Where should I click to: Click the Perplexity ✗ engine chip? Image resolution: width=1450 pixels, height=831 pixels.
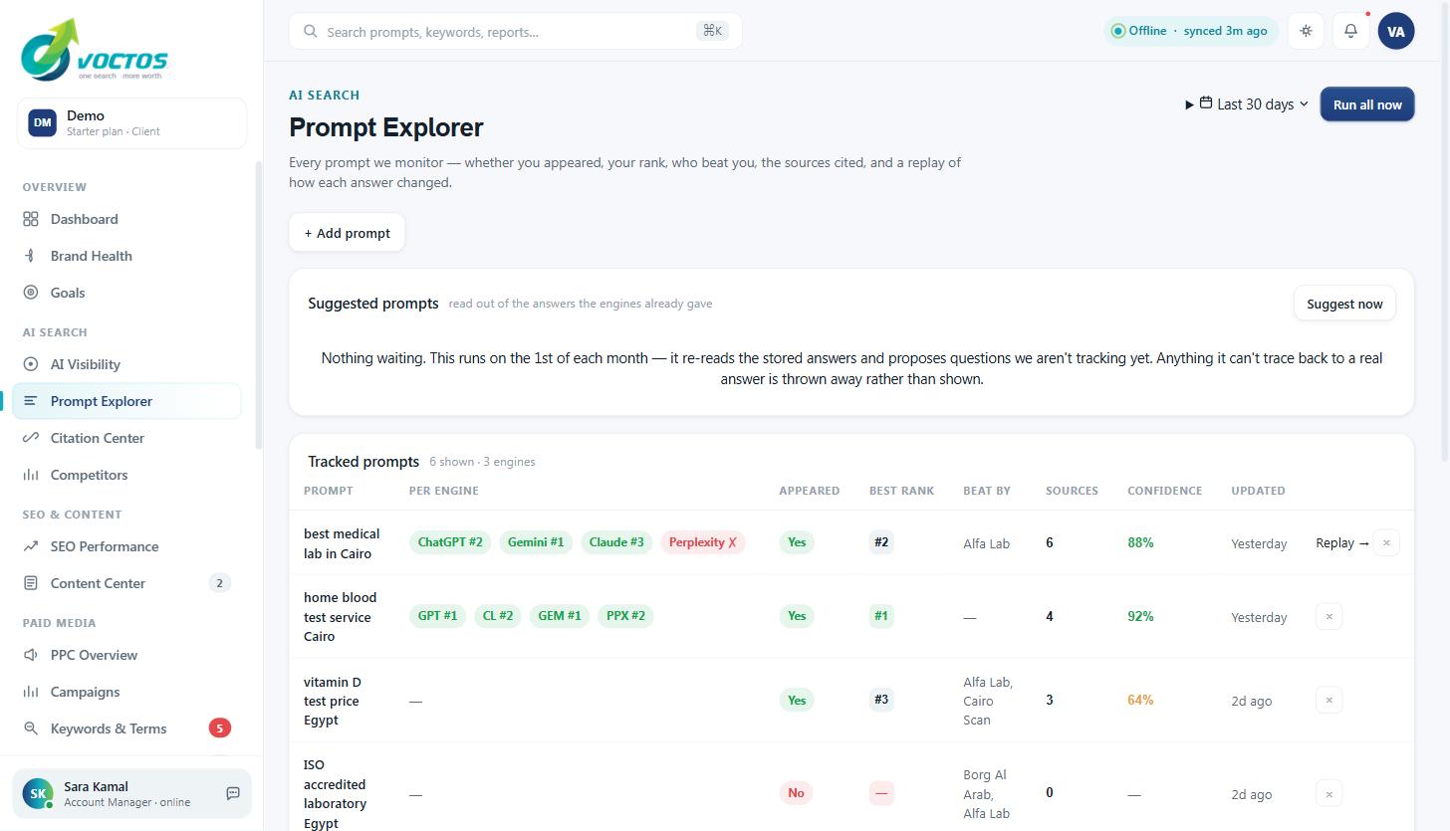click(703, 542)
